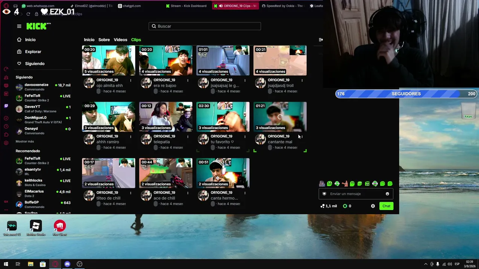Open DavexYT channel in following list
Screen dimensions: 479x269
click(43, 109)
